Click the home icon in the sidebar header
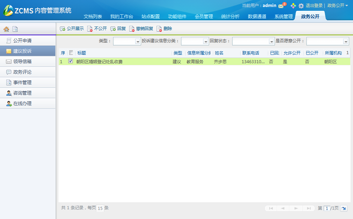The height and width of the screenshot is (219, 353). 6,29
